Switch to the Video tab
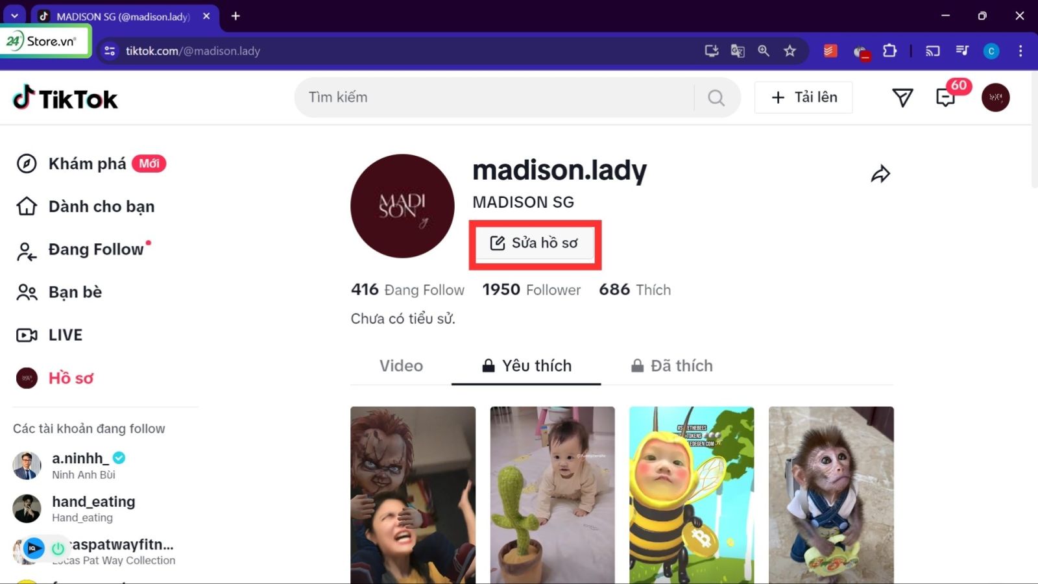 pos(401,365)
